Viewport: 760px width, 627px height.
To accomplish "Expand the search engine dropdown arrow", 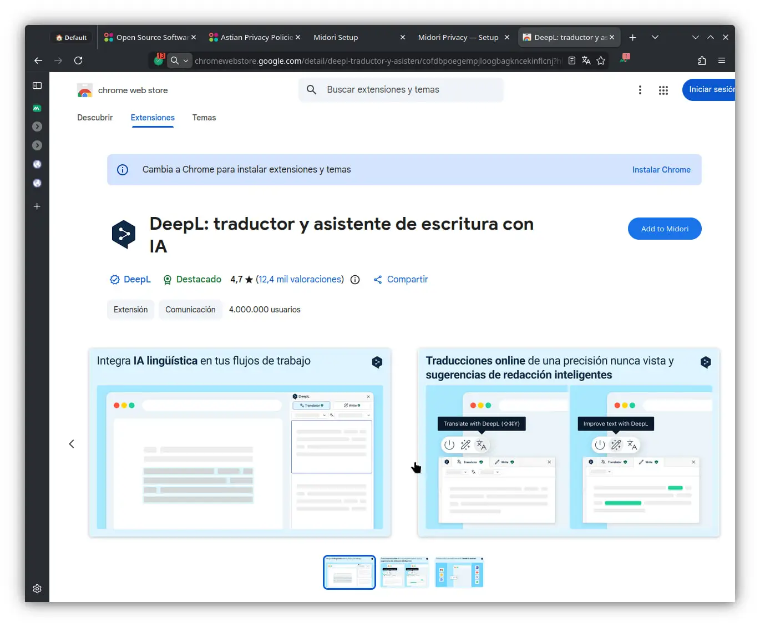I will pyautogui.click(x=186, y=60).
